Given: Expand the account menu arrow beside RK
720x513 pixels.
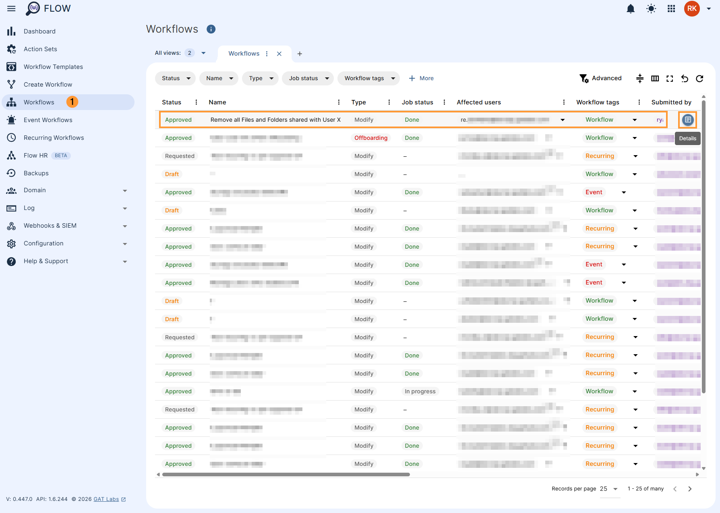Looking at the screenshot, I should (x=709, y=8).
